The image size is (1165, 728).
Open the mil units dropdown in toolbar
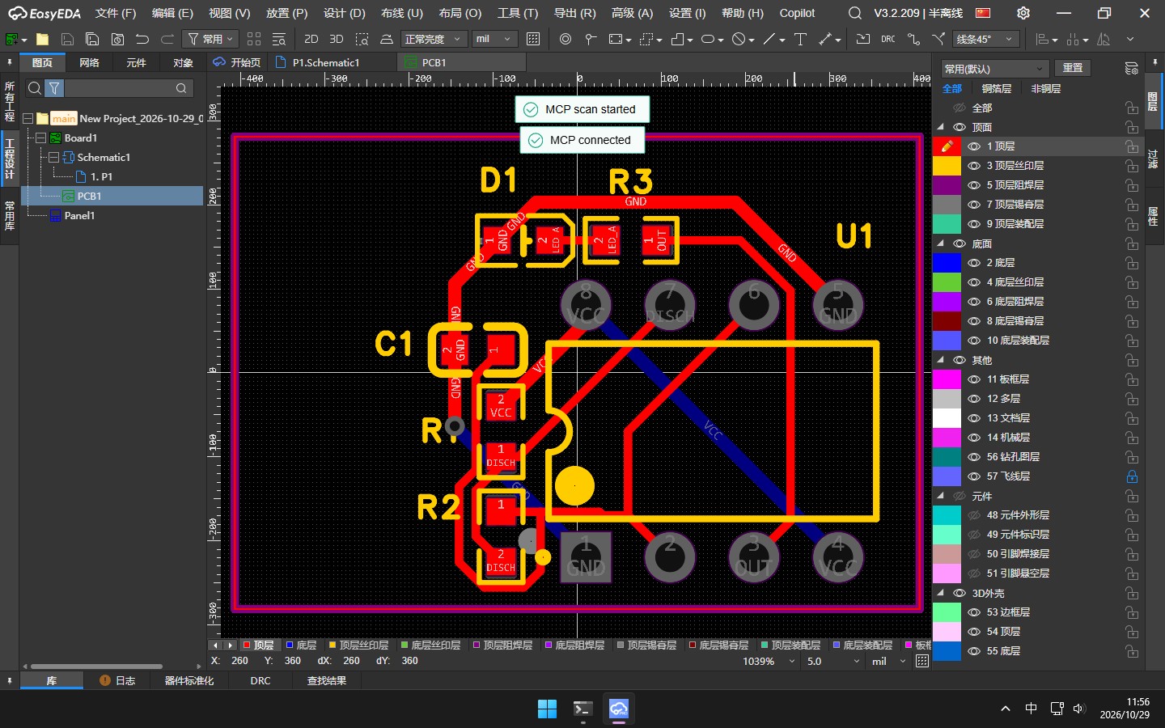pos(494,39)
